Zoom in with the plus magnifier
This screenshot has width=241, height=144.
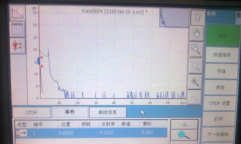pos(195,82)
